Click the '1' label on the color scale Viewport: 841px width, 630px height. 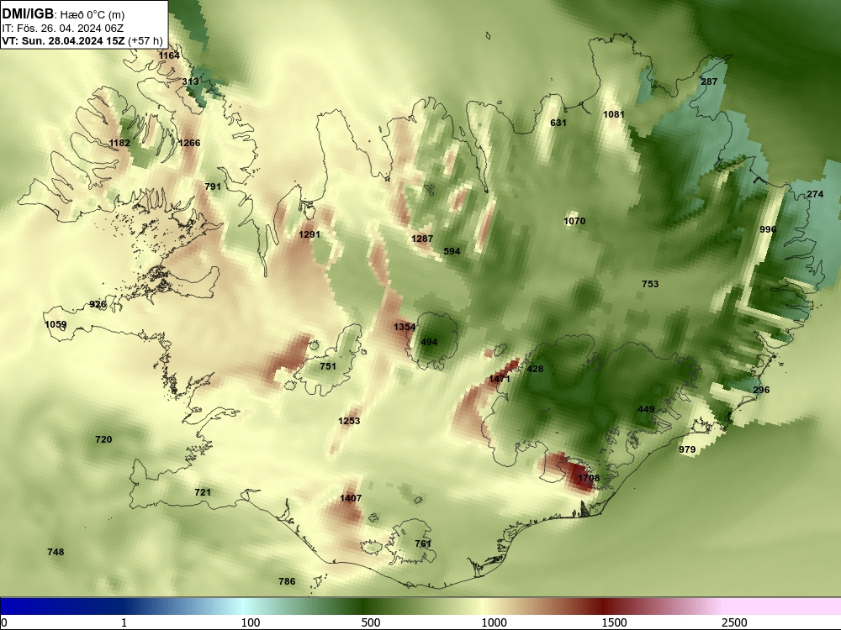(x=124, y=622)
